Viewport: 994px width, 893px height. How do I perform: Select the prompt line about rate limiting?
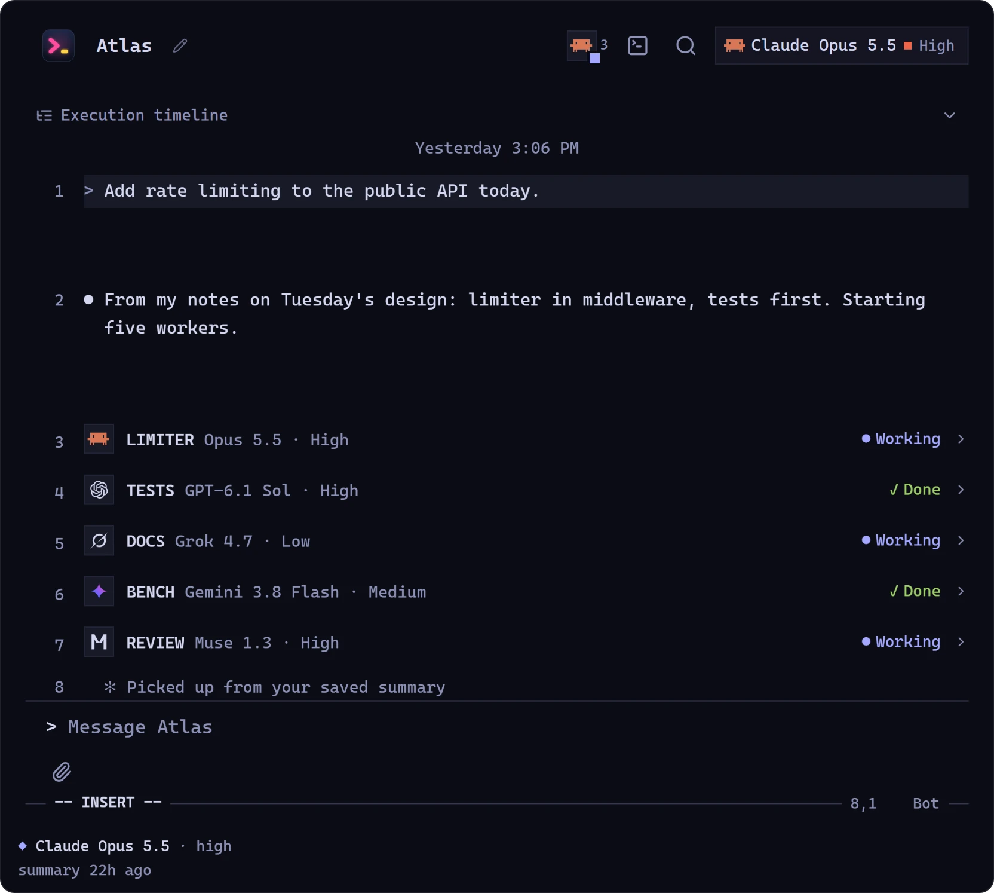click(526, 191)
